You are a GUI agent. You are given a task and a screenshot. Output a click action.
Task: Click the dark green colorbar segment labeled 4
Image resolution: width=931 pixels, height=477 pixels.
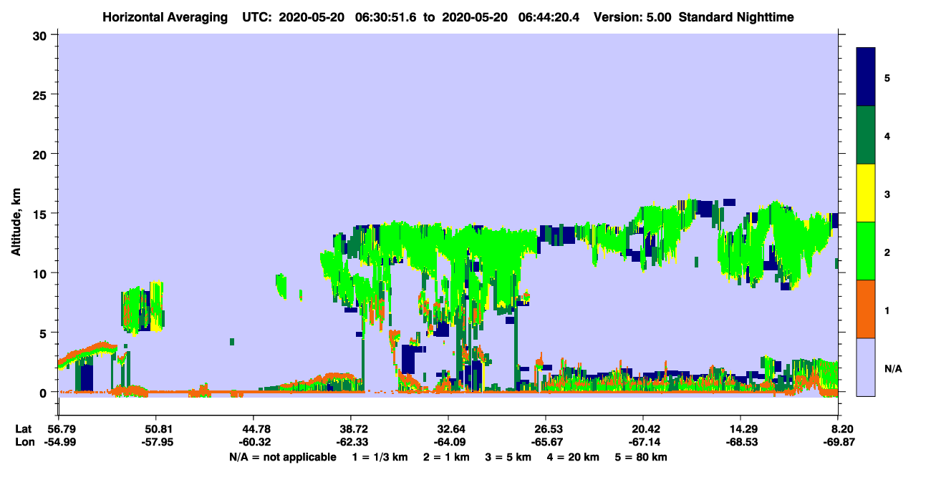point(866,135)
